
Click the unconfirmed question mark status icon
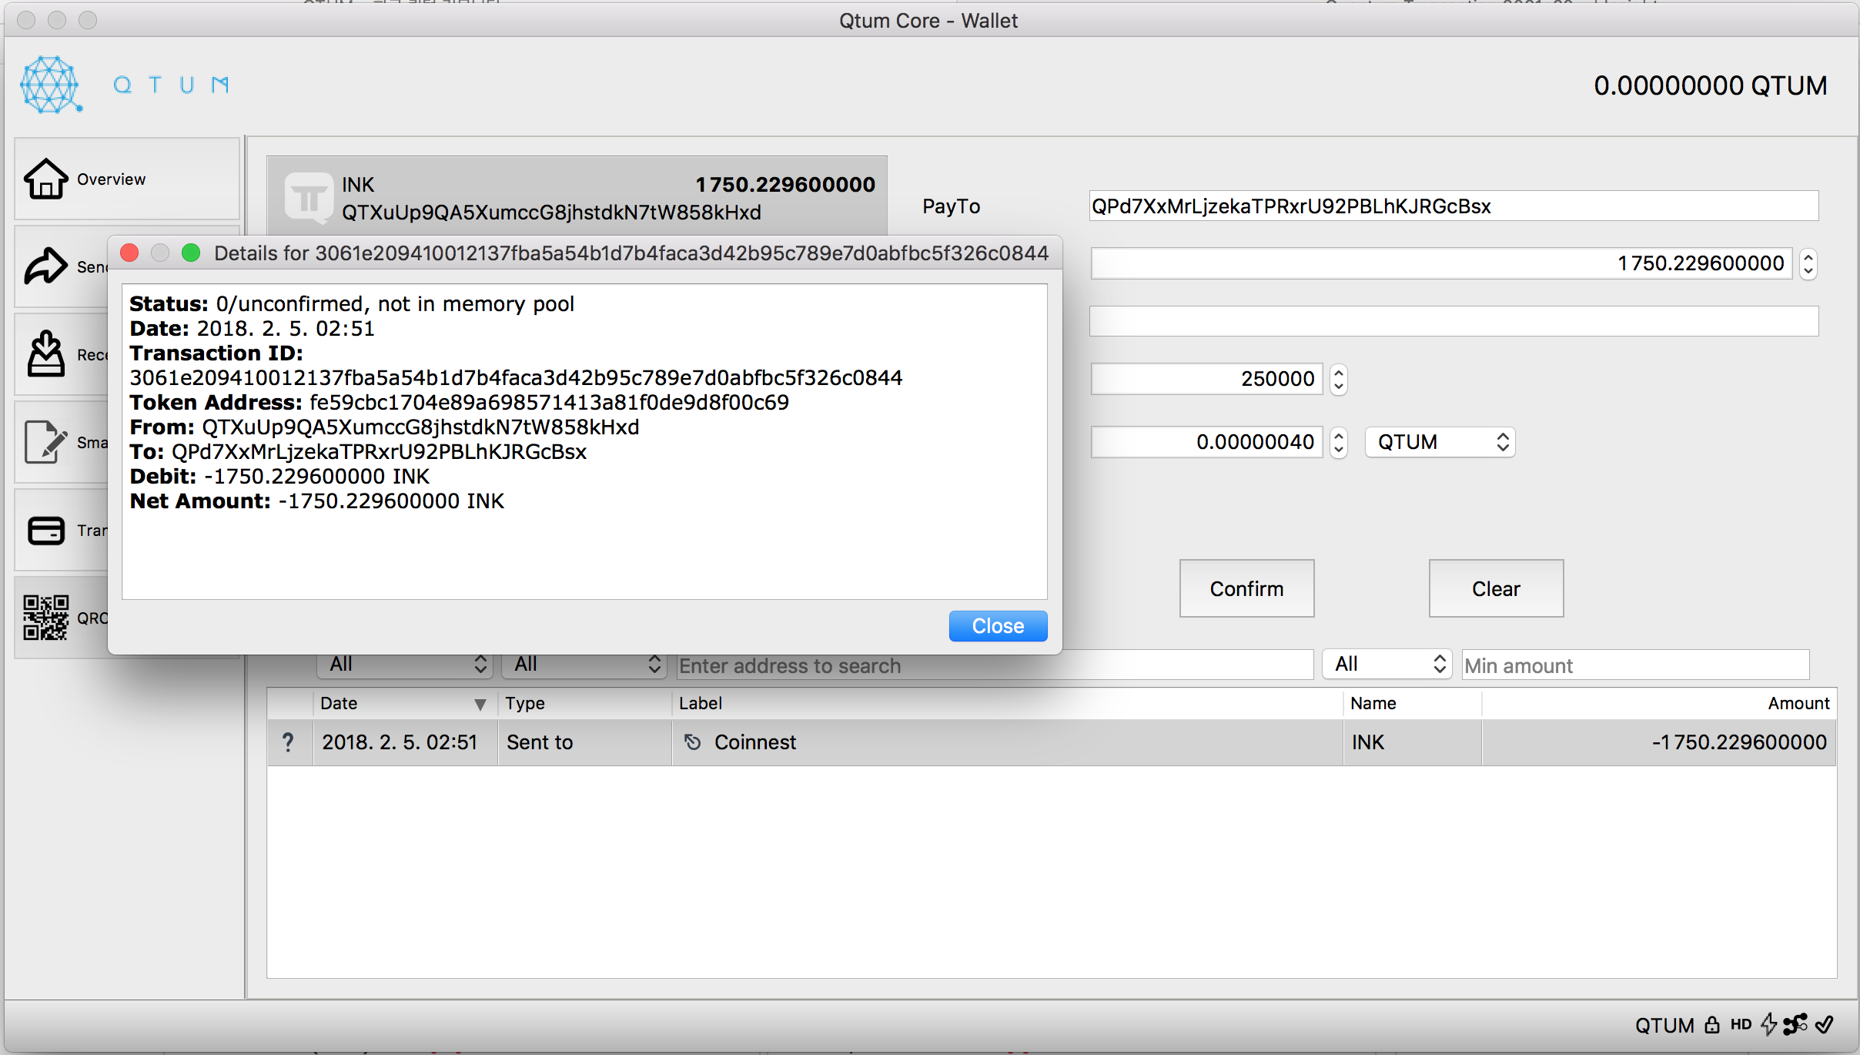[x=288, y=742]
